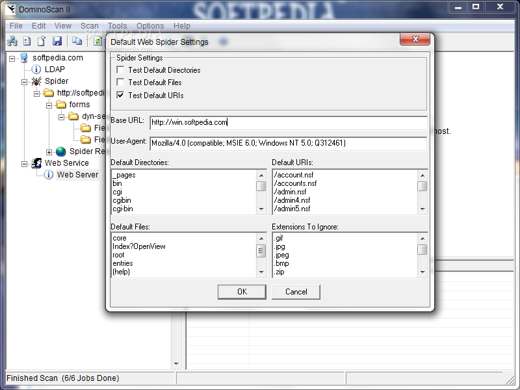Viewport: 520px width, 390px height.
Task: Collapse the http://softpedi folder node
Action: coord(36,94)
